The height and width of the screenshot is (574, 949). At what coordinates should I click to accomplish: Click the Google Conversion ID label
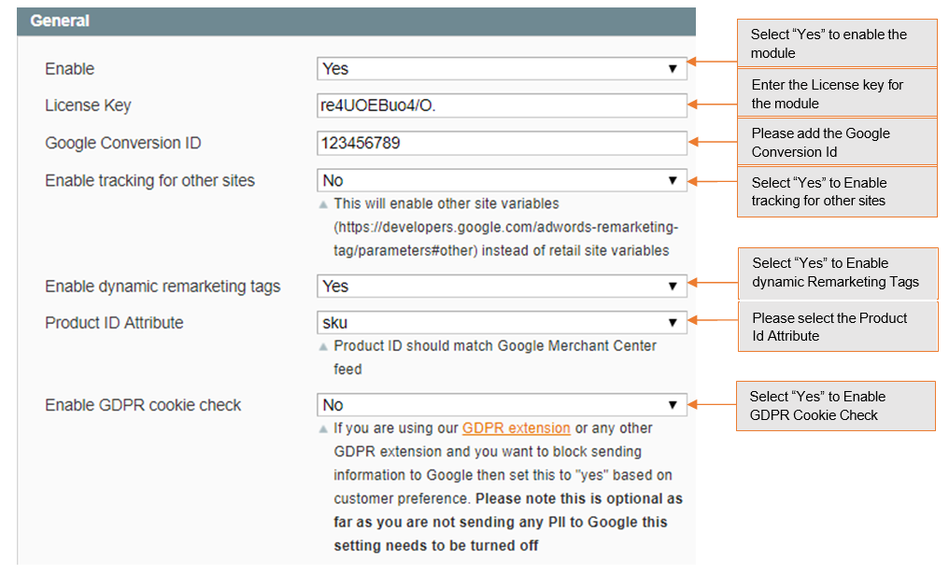(122, 143)
